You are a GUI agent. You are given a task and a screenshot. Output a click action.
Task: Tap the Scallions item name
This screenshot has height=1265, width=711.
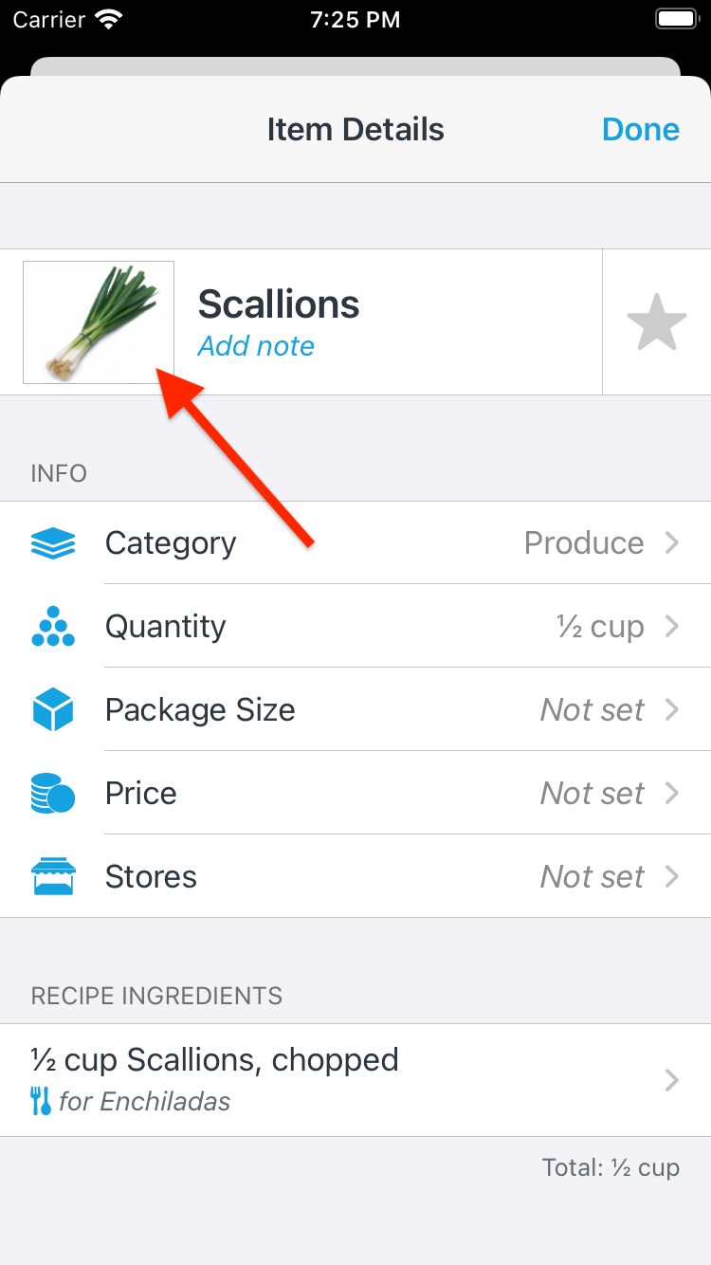click(279, 304)
